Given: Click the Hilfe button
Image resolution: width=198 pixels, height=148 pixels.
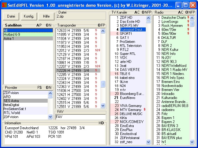Looking at the screenshot, I should [46, 16].
